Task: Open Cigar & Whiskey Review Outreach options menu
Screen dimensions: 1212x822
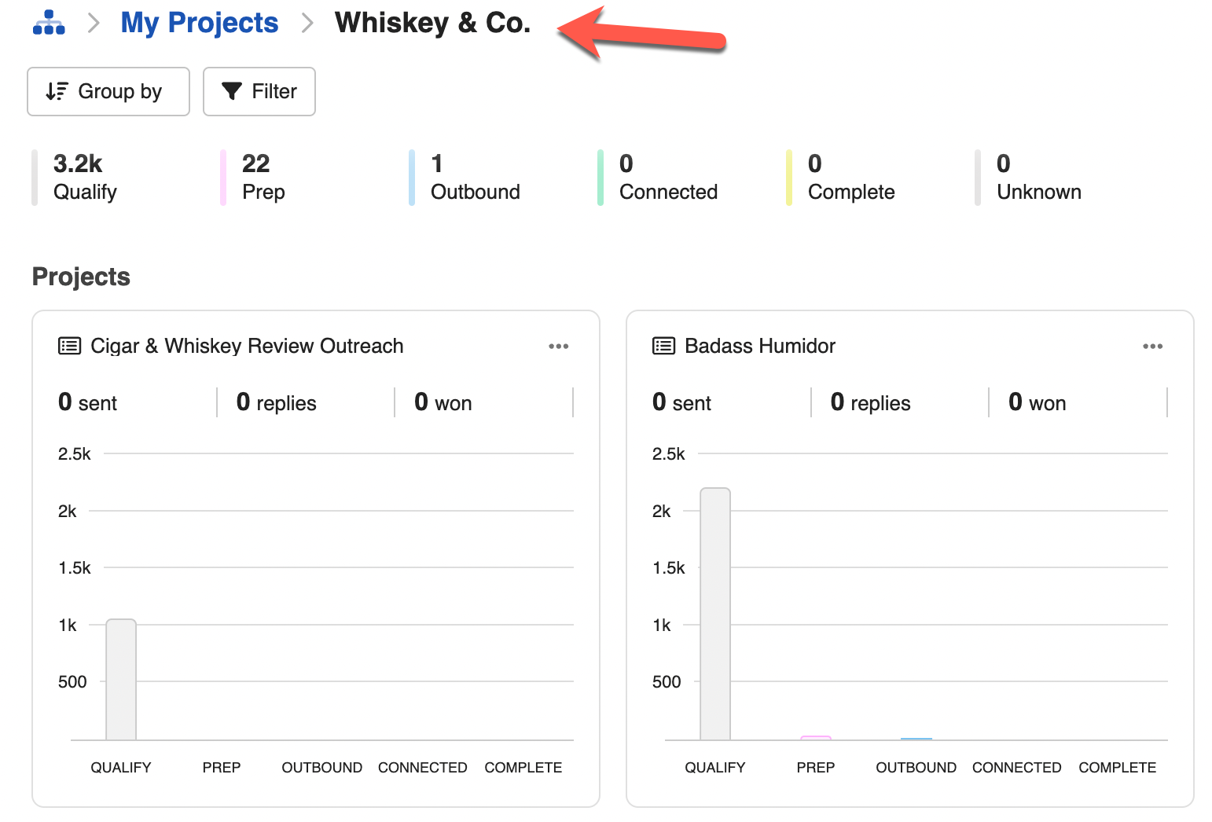Action: click(558, 346)
